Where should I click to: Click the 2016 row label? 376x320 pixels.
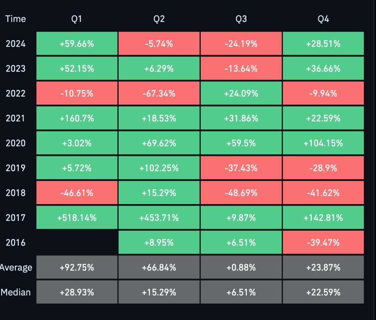pos(16,243)
